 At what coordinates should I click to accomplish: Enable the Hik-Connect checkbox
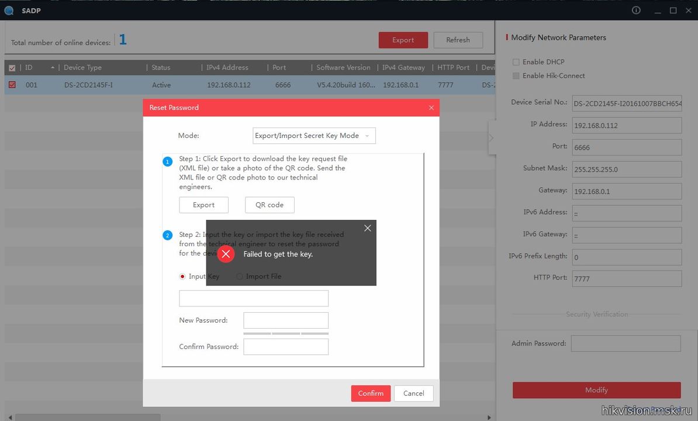click(x=516, y=75)
